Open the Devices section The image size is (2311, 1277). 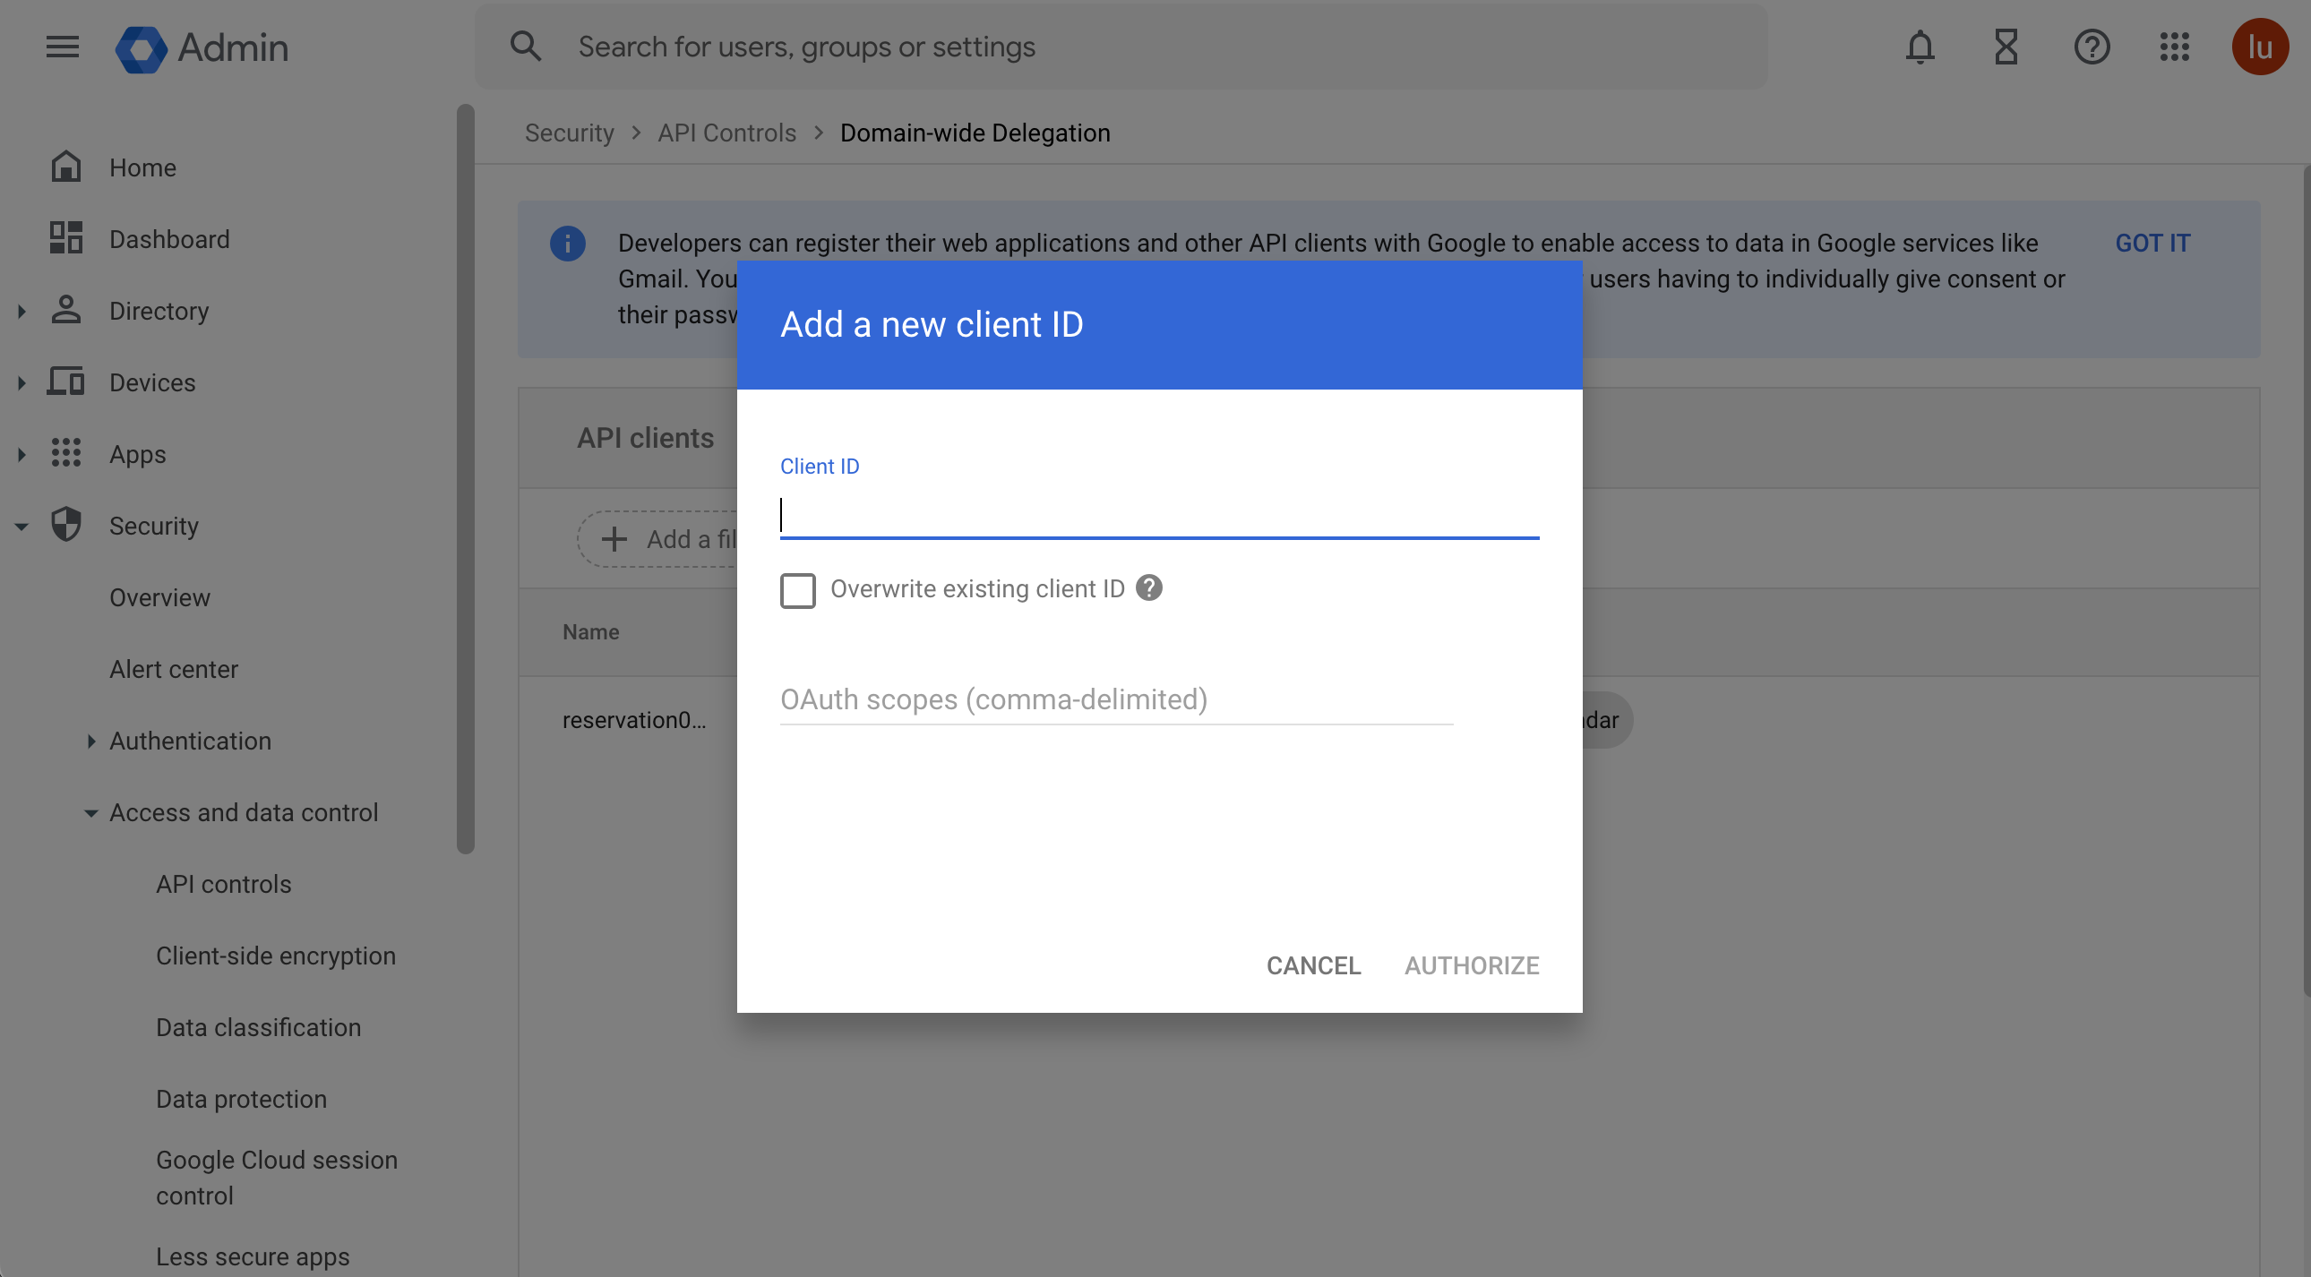point(152,381)
